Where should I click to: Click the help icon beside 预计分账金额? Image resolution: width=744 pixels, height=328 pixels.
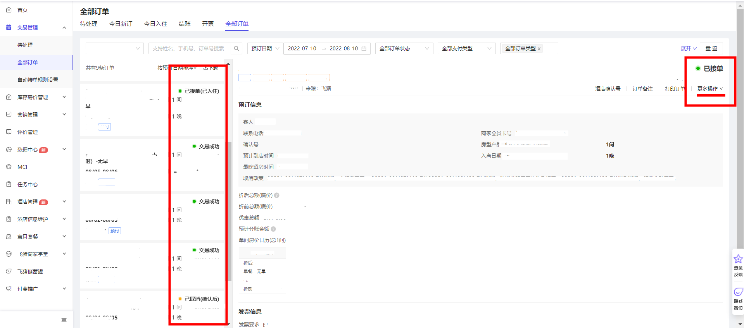[x=273, y=229]
